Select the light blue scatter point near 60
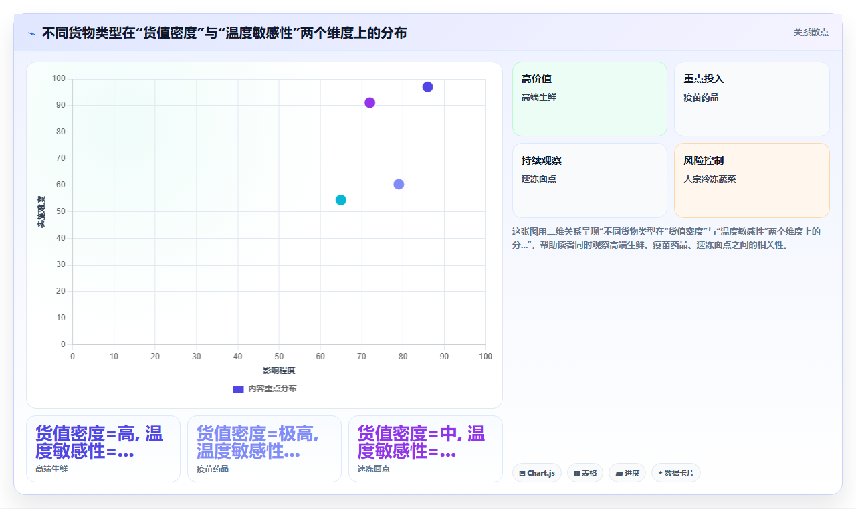 click(399, 184)
